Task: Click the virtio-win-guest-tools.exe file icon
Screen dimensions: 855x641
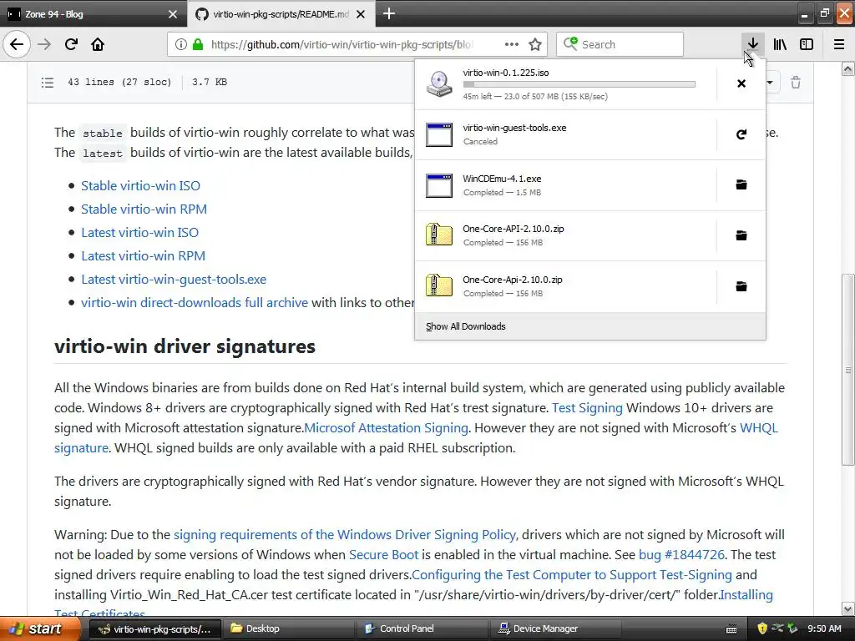Action: point(439,134)
